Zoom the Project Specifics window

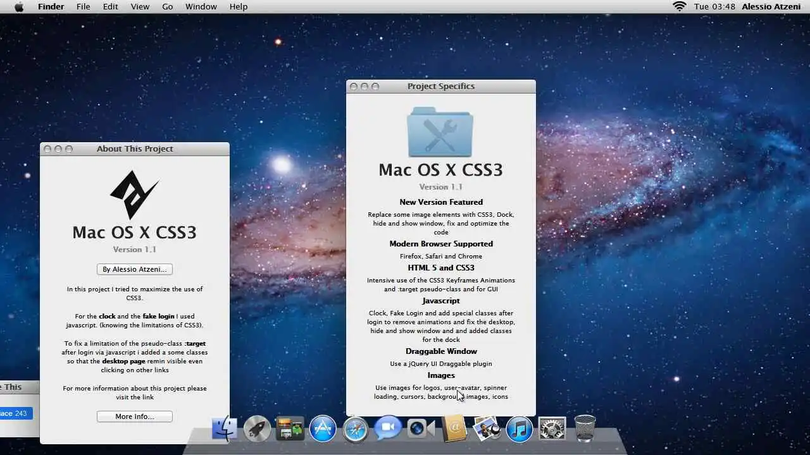click(375, 87)
